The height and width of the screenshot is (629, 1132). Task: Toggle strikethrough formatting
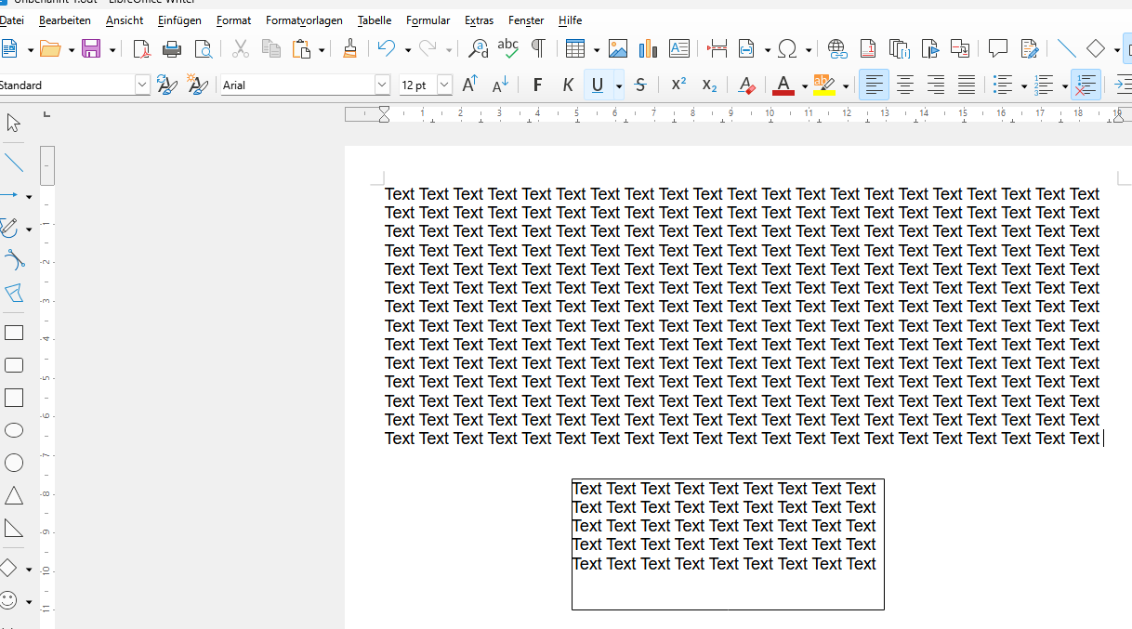pos(640,85)
